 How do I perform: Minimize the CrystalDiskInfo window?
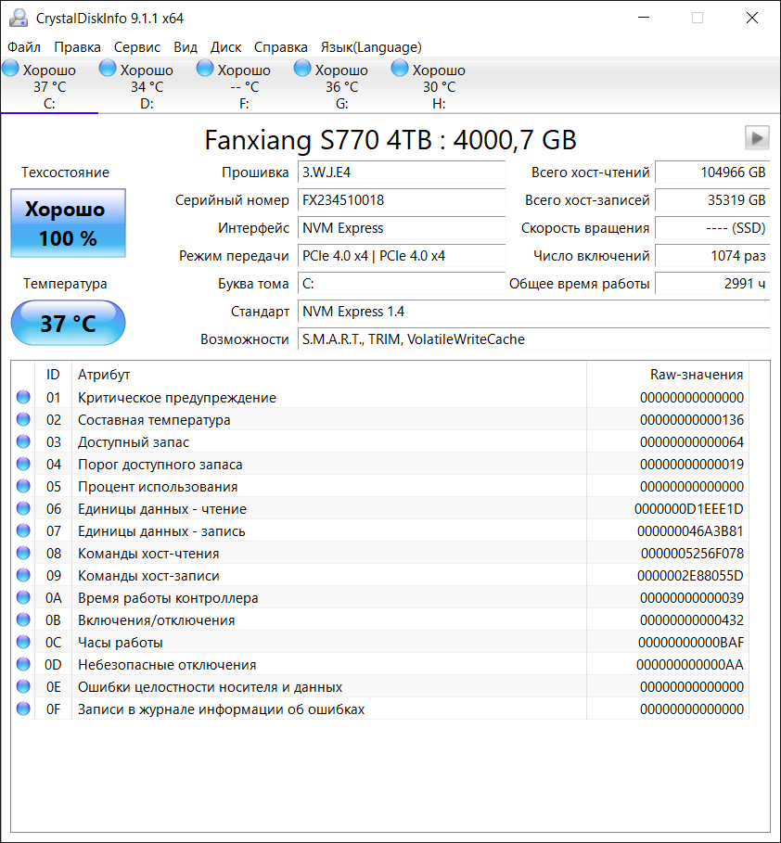tap(644, 18)
